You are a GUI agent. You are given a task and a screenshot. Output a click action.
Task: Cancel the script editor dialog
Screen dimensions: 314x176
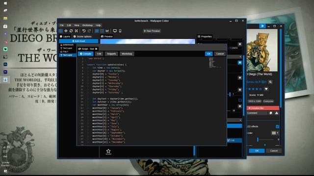click(220, 54)
